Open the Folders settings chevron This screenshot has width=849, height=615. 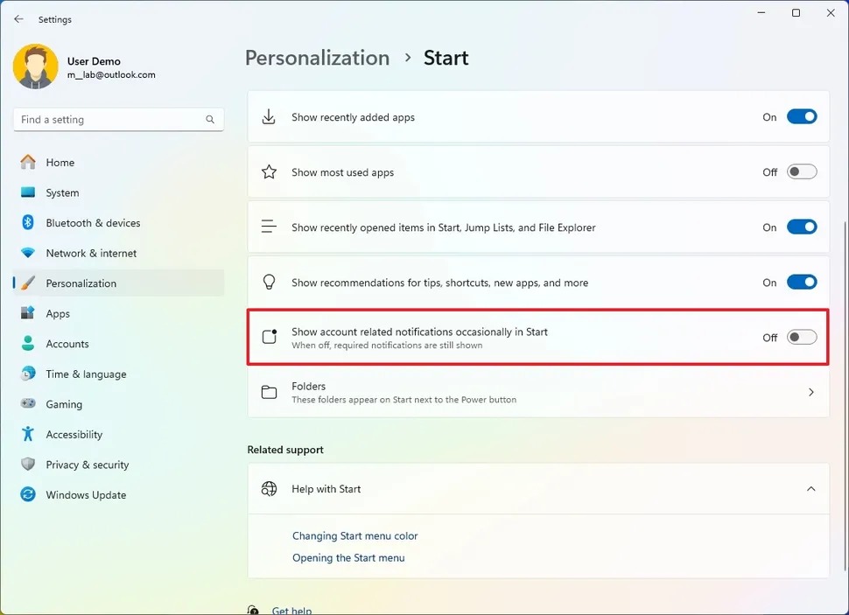click(x=810, y=392)
